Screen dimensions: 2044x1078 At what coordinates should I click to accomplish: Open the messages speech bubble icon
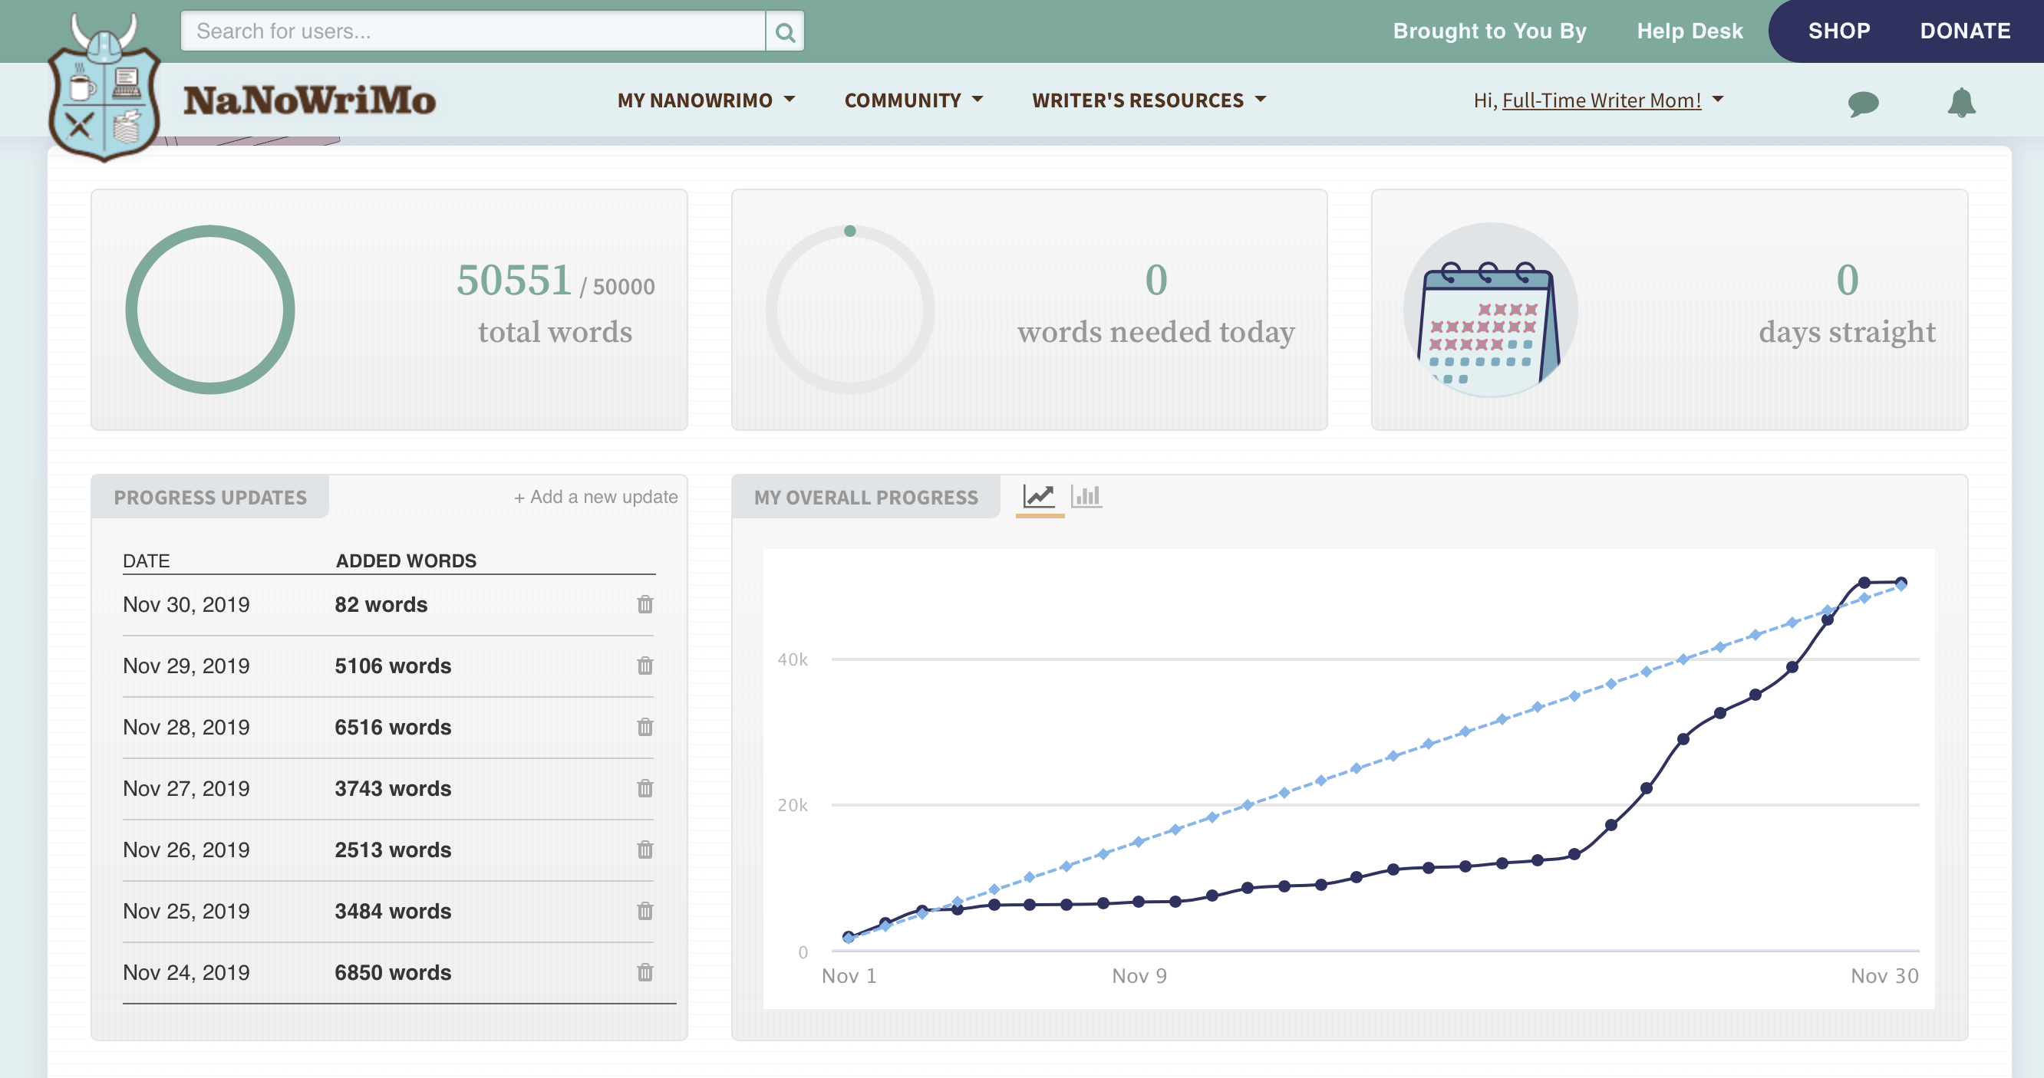[1862, 103]
